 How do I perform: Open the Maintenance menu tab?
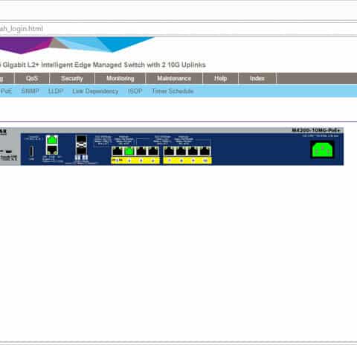(174, 79)
